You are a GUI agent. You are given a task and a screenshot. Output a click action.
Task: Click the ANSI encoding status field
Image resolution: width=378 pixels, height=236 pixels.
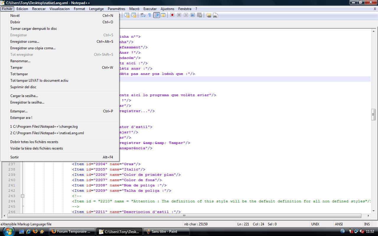(x=339, y=224)
